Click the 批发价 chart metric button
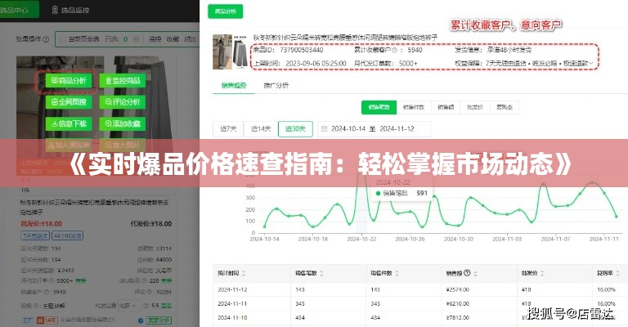628x327 pixels. point(474,106)
